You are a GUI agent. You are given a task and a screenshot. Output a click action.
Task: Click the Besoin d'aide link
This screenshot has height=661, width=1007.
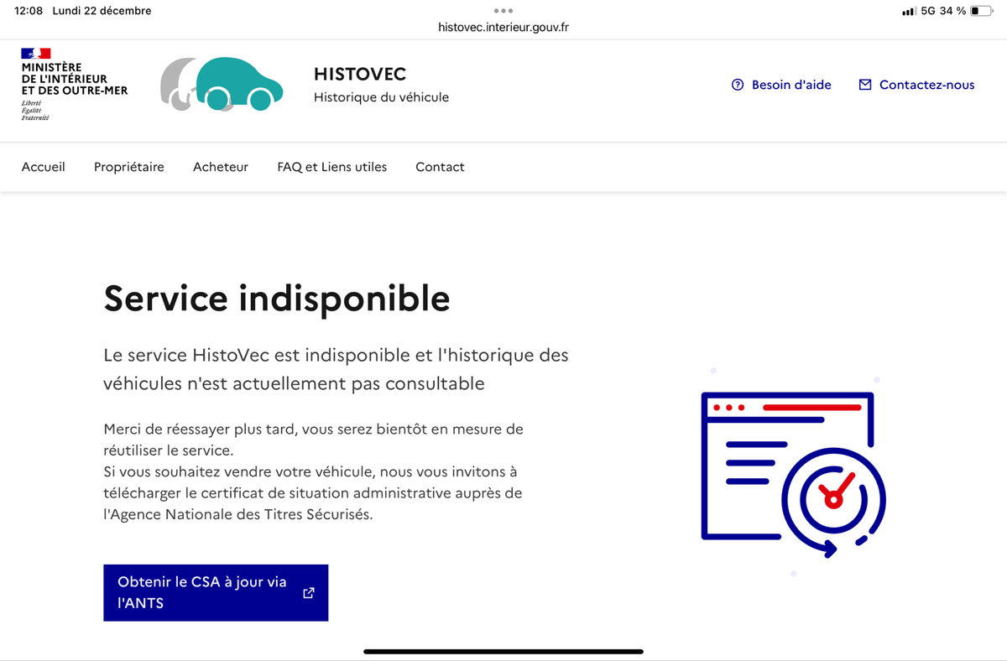(791, 85)
